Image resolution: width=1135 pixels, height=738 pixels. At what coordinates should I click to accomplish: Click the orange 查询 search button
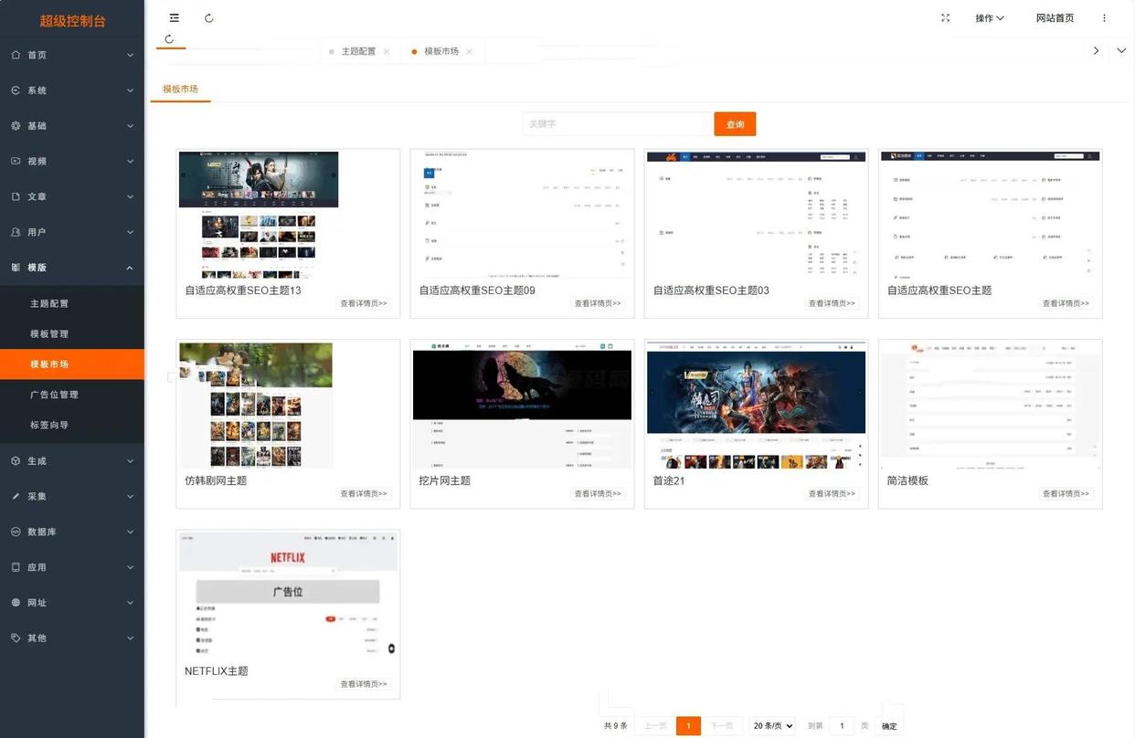pos(735,124)
